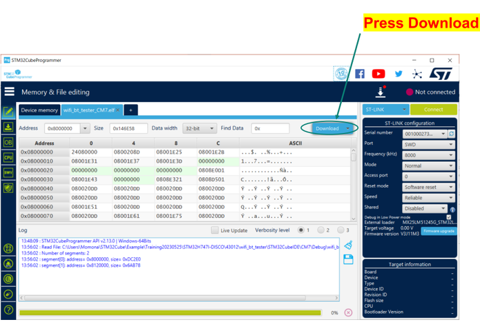This screenshot has width=480, height=322.
Task: Open the Erasing & Programming sidebar icon
Action: click(x=8, y=127)
